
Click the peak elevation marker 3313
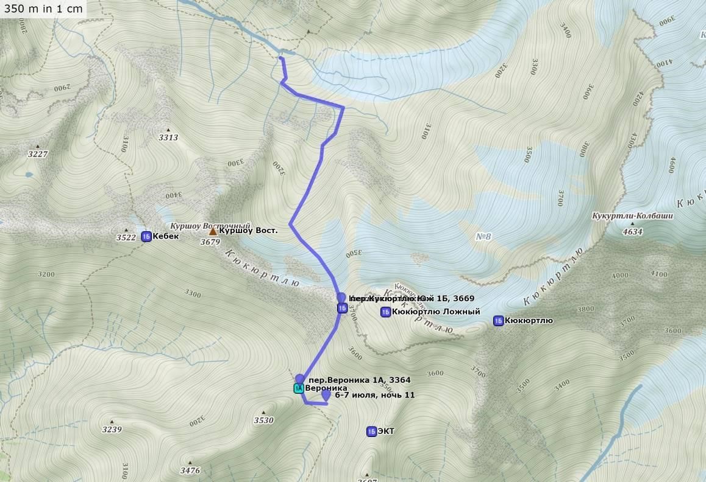coord(168,135)
